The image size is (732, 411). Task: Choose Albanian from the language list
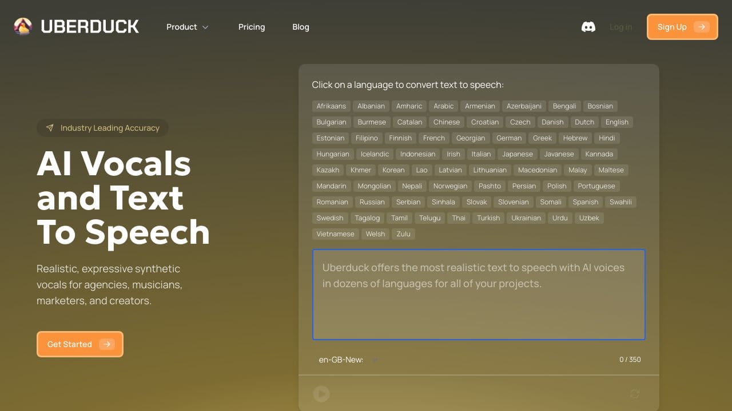pos(371,106)
